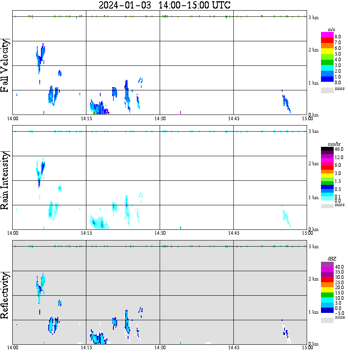Click the gray 'miss' swatch in the m/s legend
The width and height of the screenshot is (348, 355).
click(327, 90)
